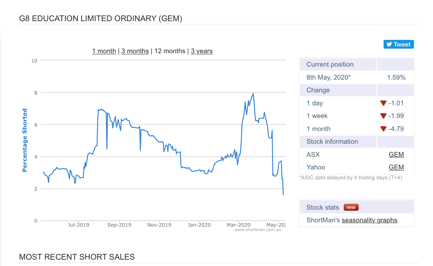Click the Change table header
The height and width of the screenshot is (266, 433).
coord(318,90)
